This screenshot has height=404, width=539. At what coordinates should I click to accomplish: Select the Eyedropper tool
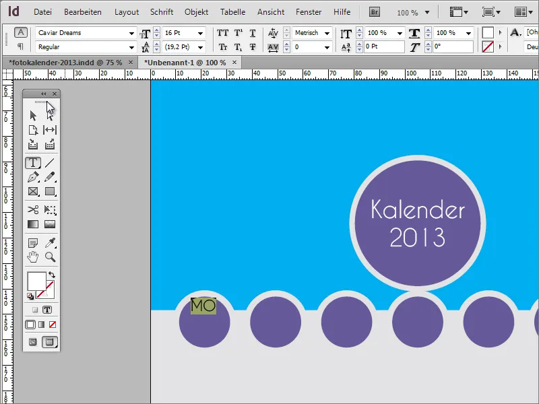pos(50,243)
